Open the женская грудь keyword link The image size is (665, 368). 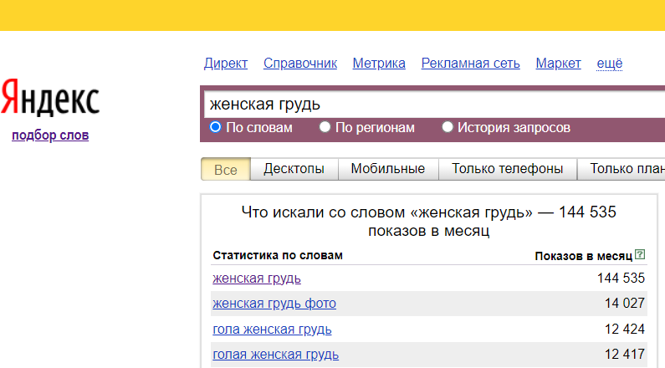pos(257,279)
